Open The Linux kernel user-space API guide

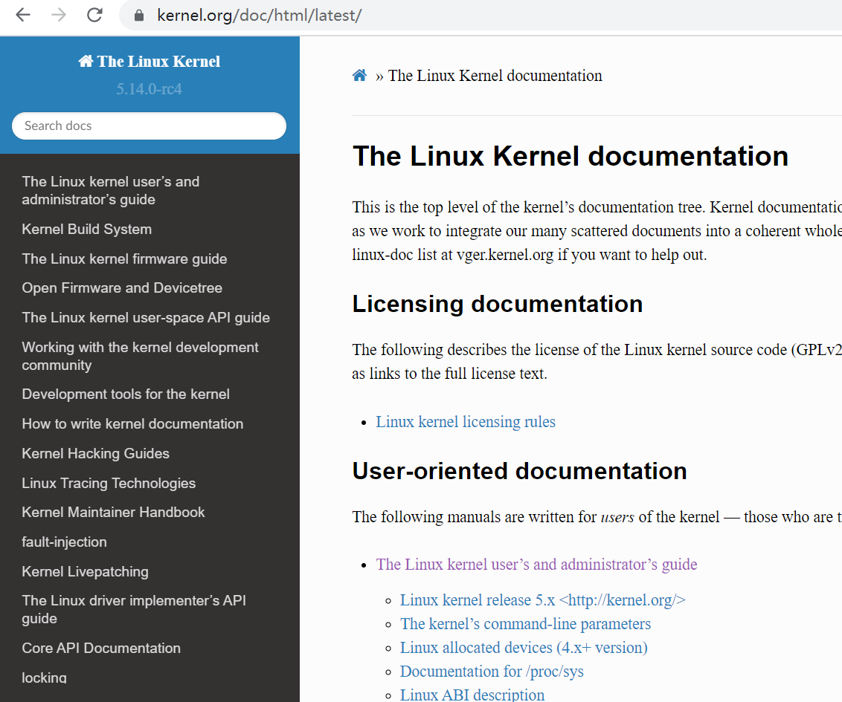[x=146, y=317]
